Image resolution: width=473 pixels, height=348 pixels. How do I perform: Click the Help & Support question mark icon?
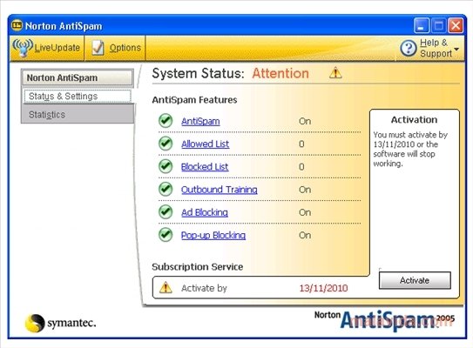click(x=409, y=48)
